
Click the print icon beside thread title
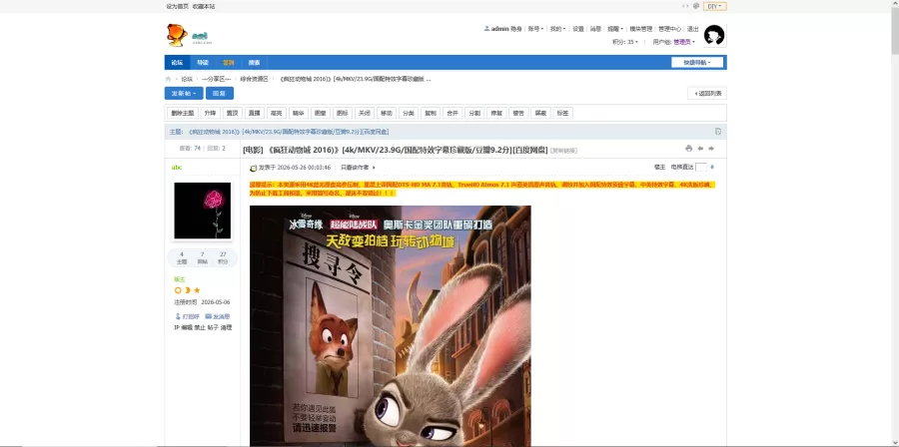(x=688, y=149)
